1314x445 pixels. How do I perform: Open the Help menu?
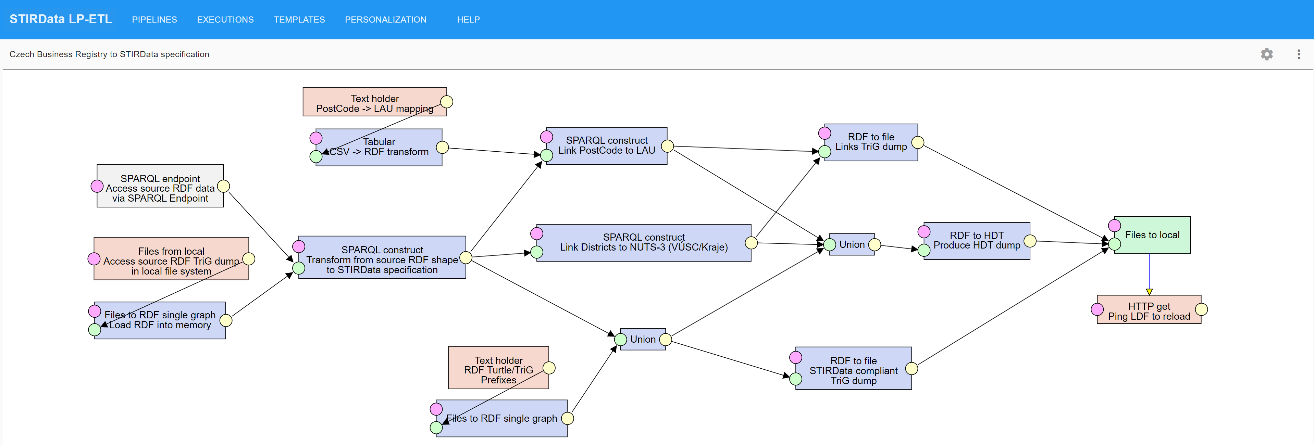click(468, 20)
